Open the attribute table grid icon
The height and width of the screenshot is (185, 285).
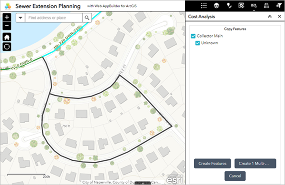tap(266, 6)
